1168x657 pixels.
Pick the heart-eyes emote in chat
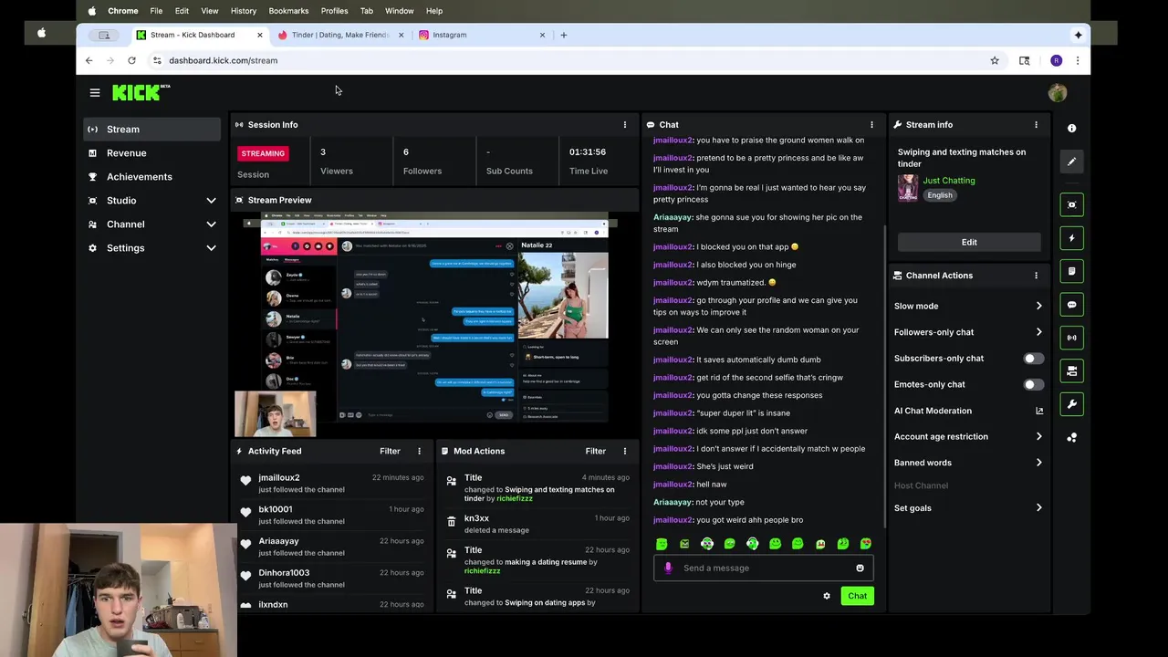tap(866, 544)
